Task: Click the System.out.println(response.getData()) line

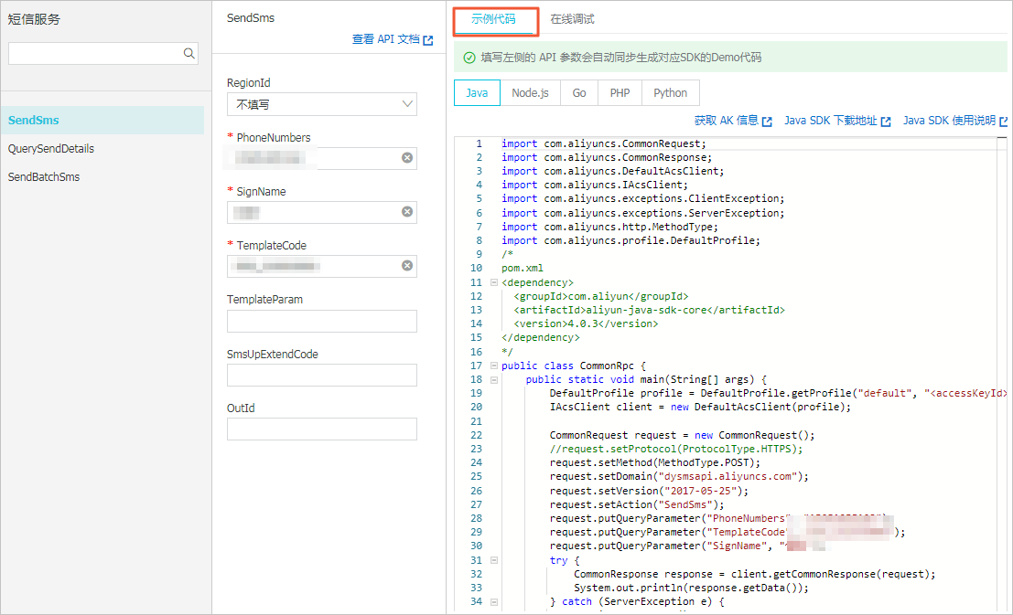Action: pos(691,588)
